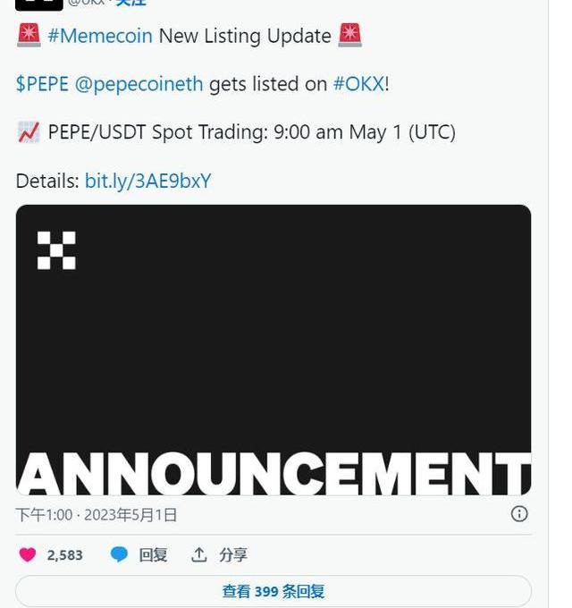Click the 2,583 likes count

click(64, 555)
